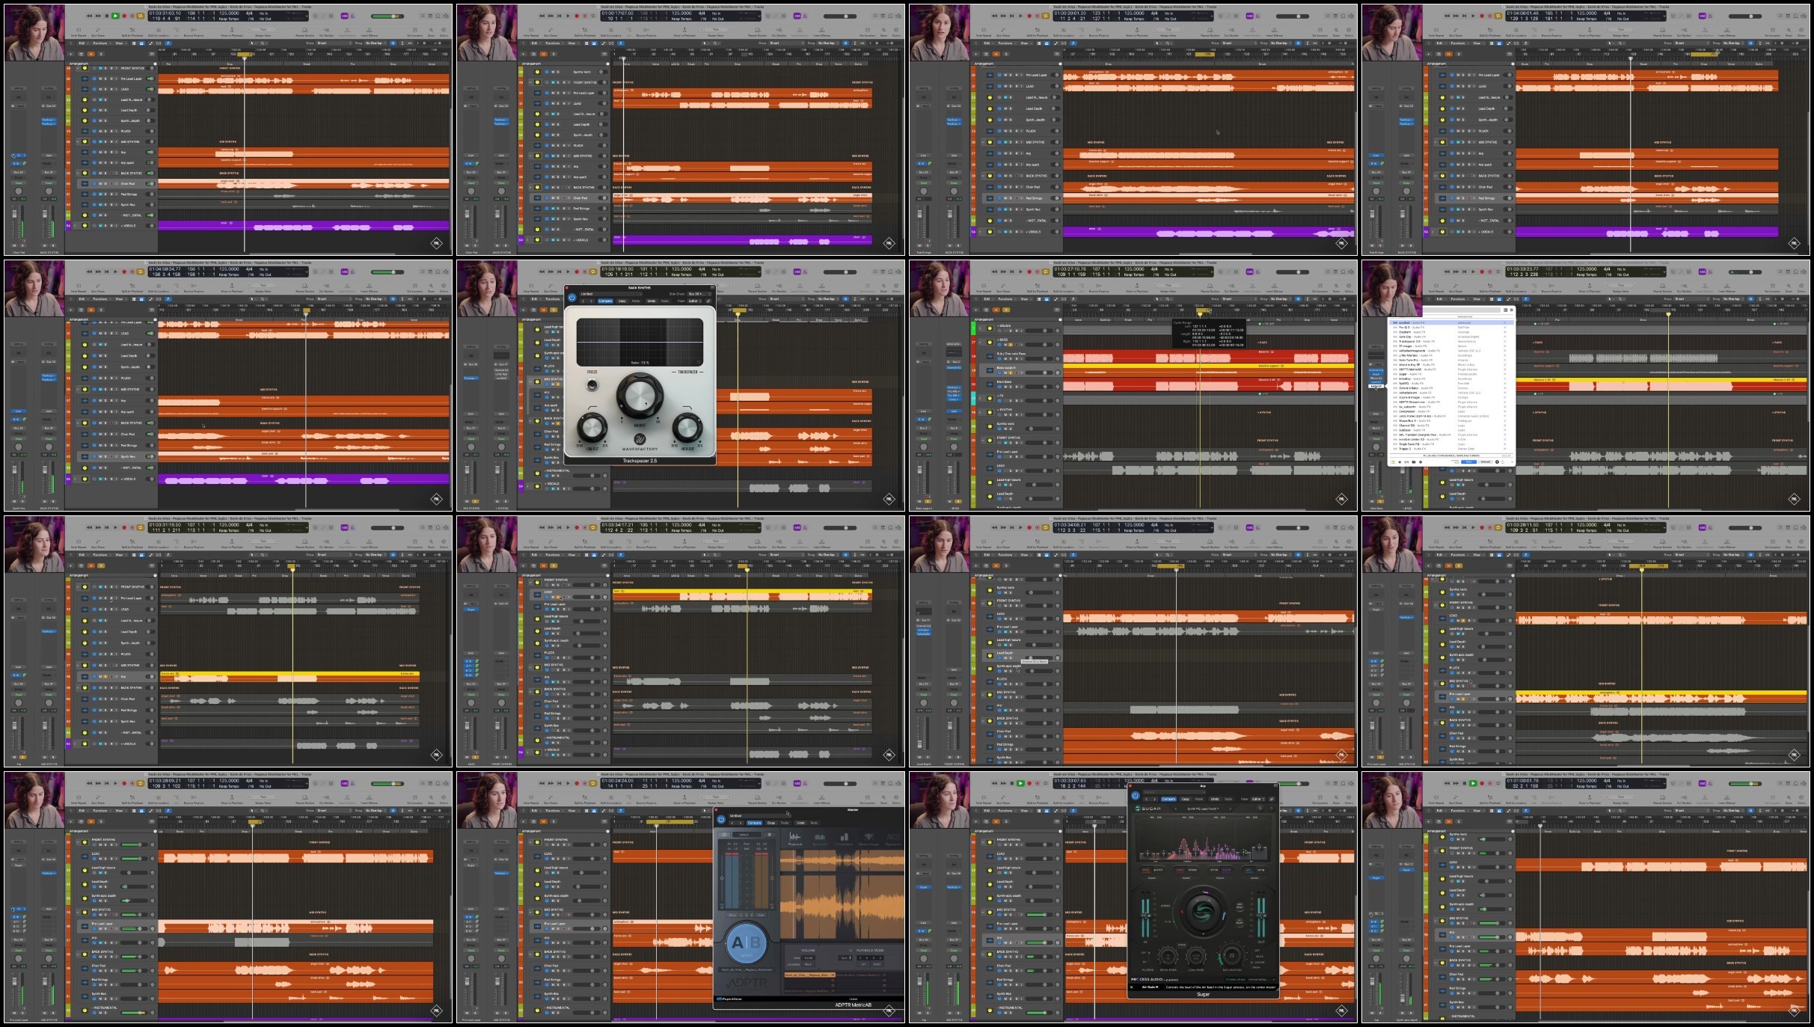Select Sugar's next preset arrow

[1231, 809]
